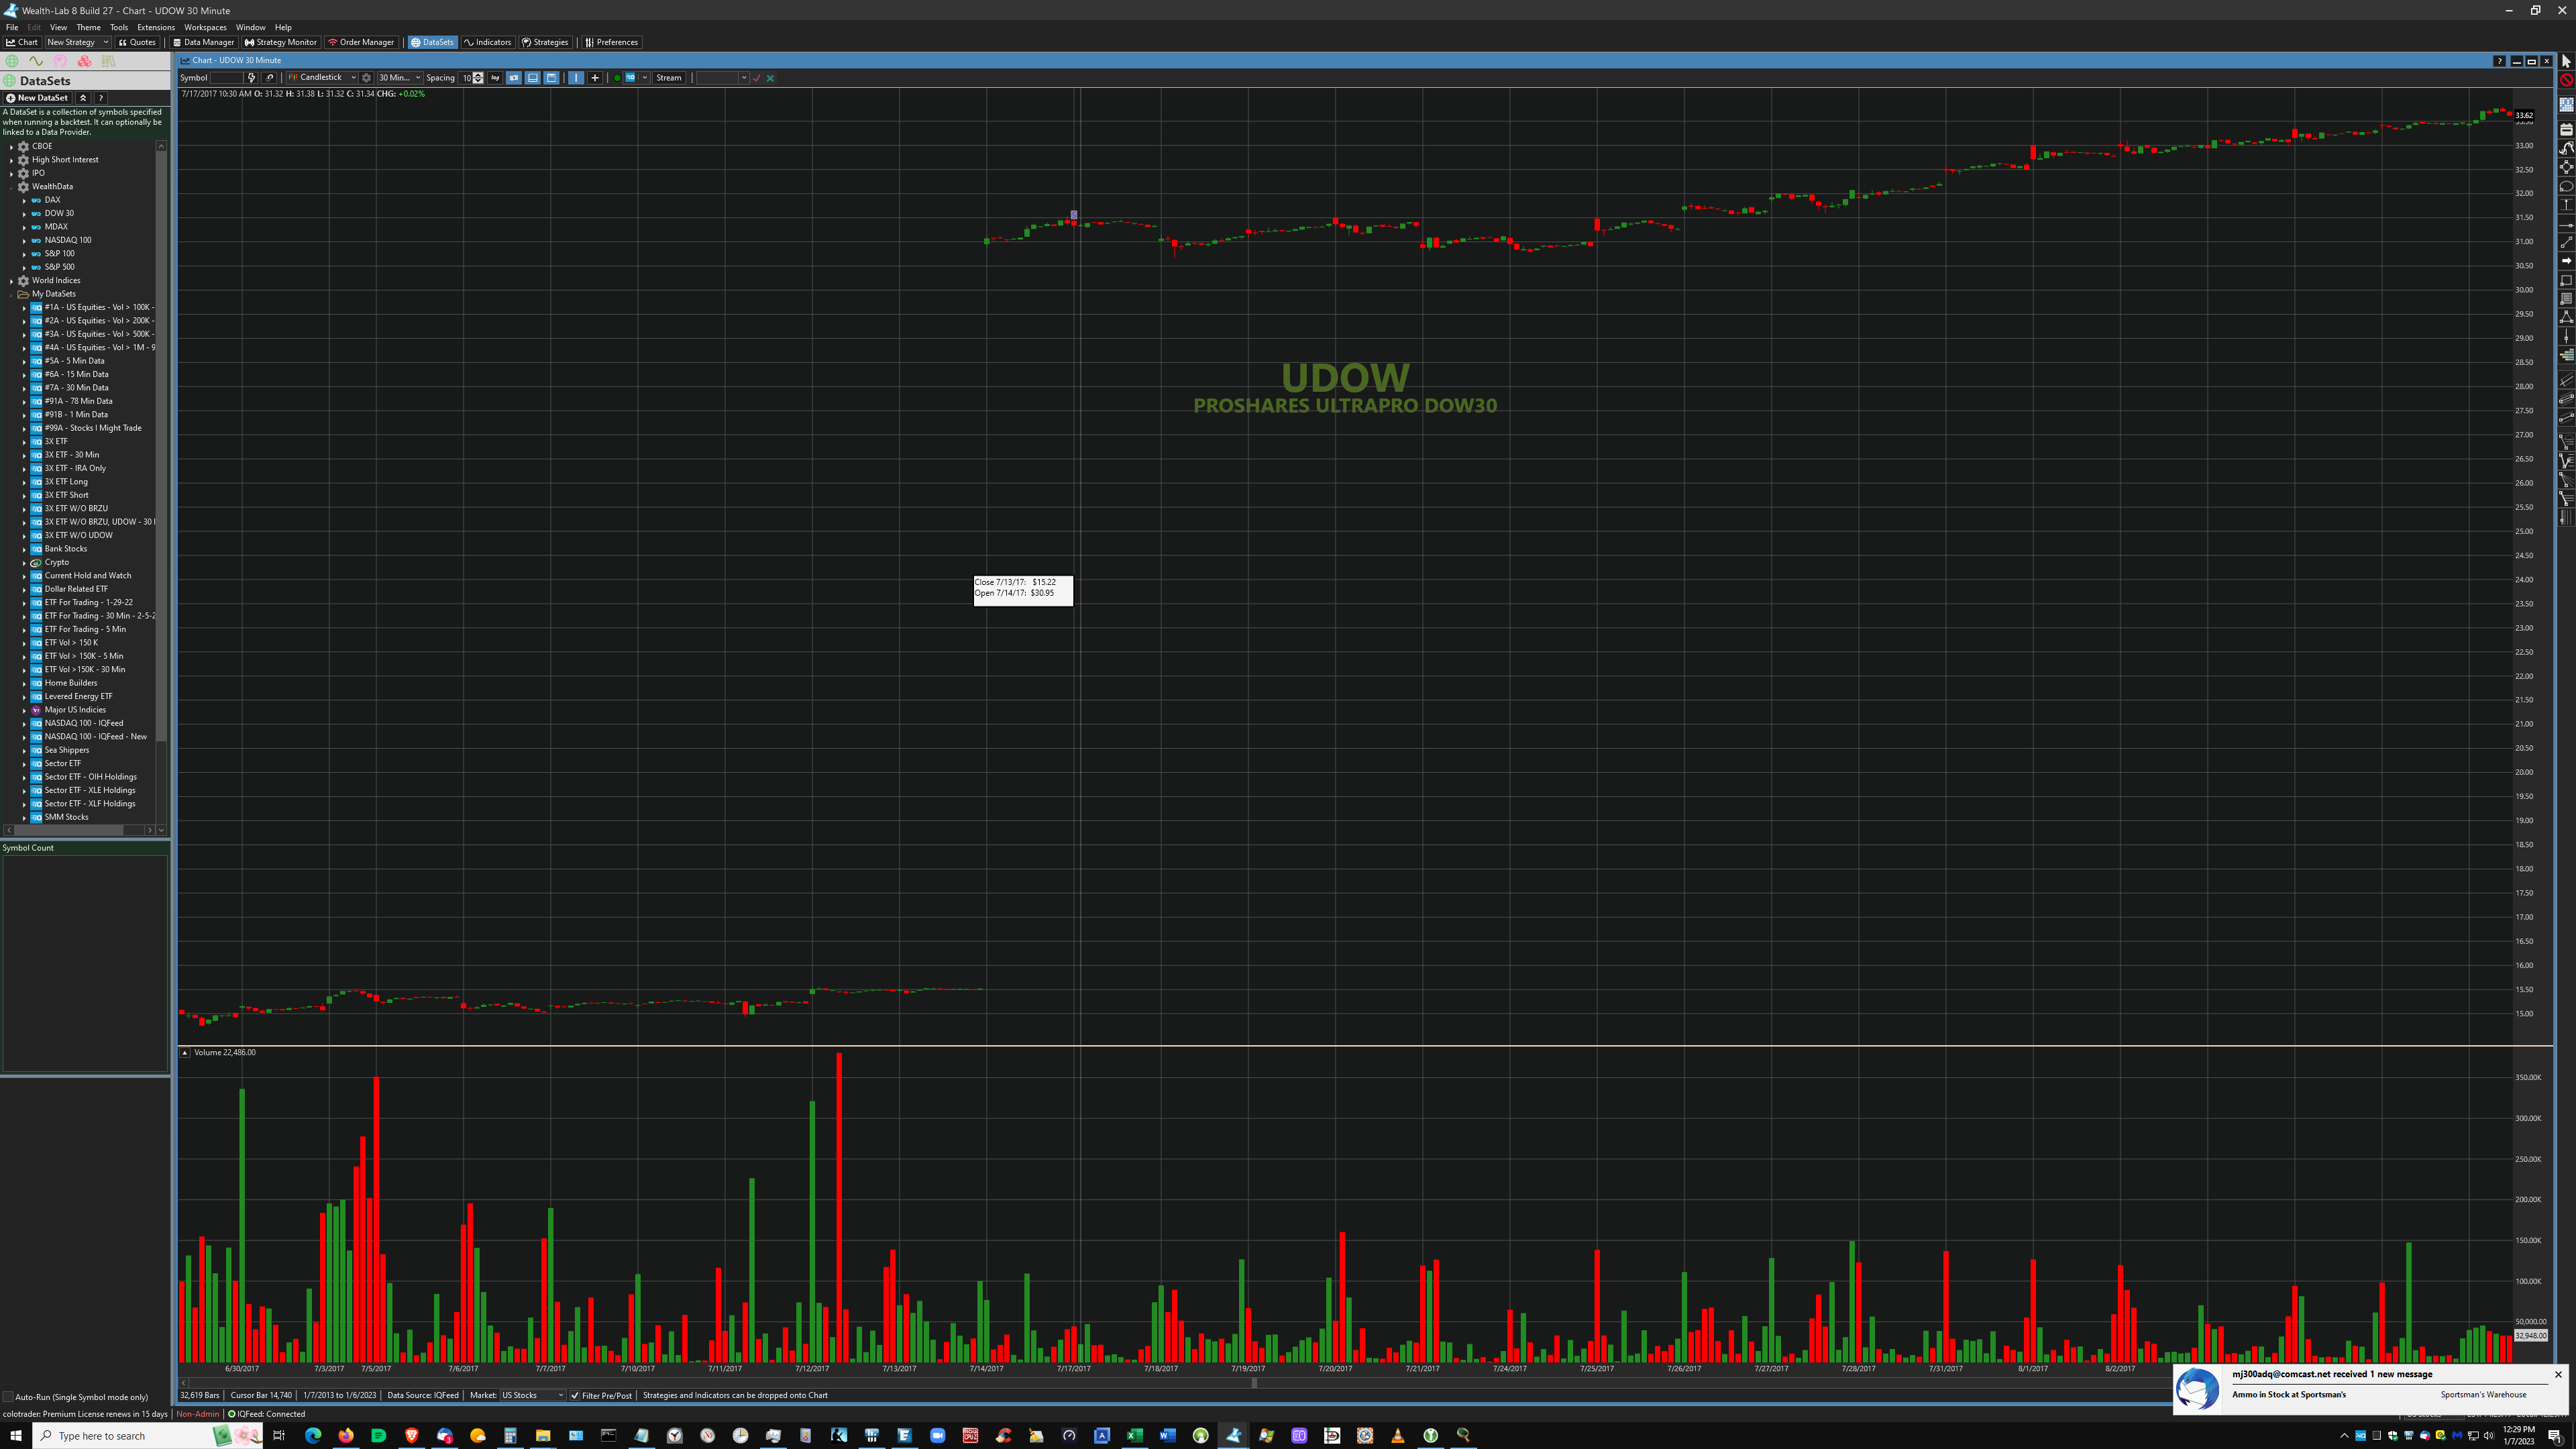Click into the Symbol input field

227,78
